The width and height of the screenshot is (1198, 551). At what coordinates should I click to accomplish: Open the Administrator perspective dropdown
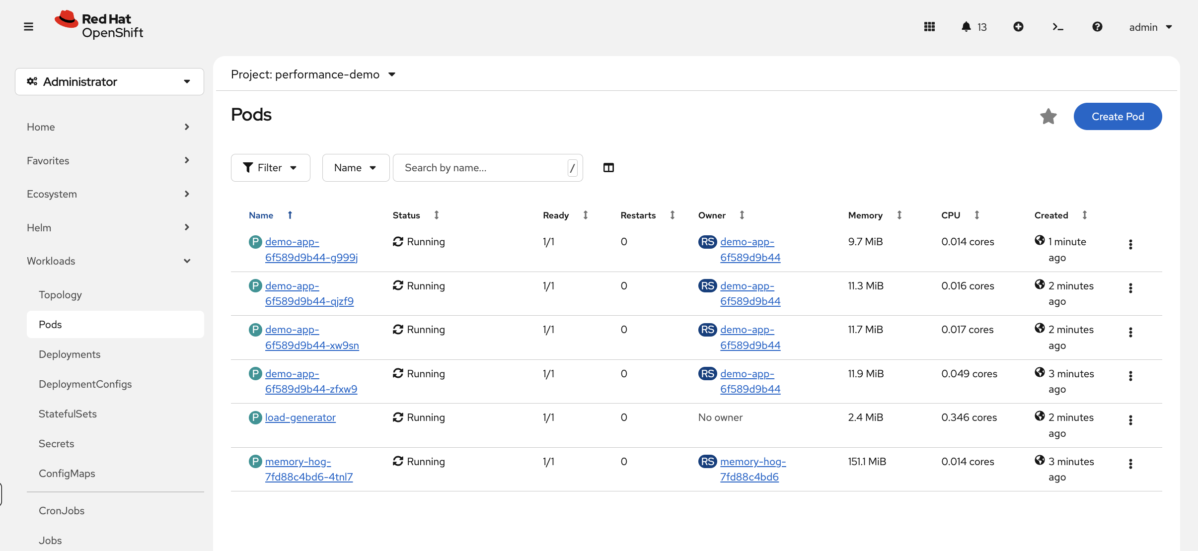point(109,81)
